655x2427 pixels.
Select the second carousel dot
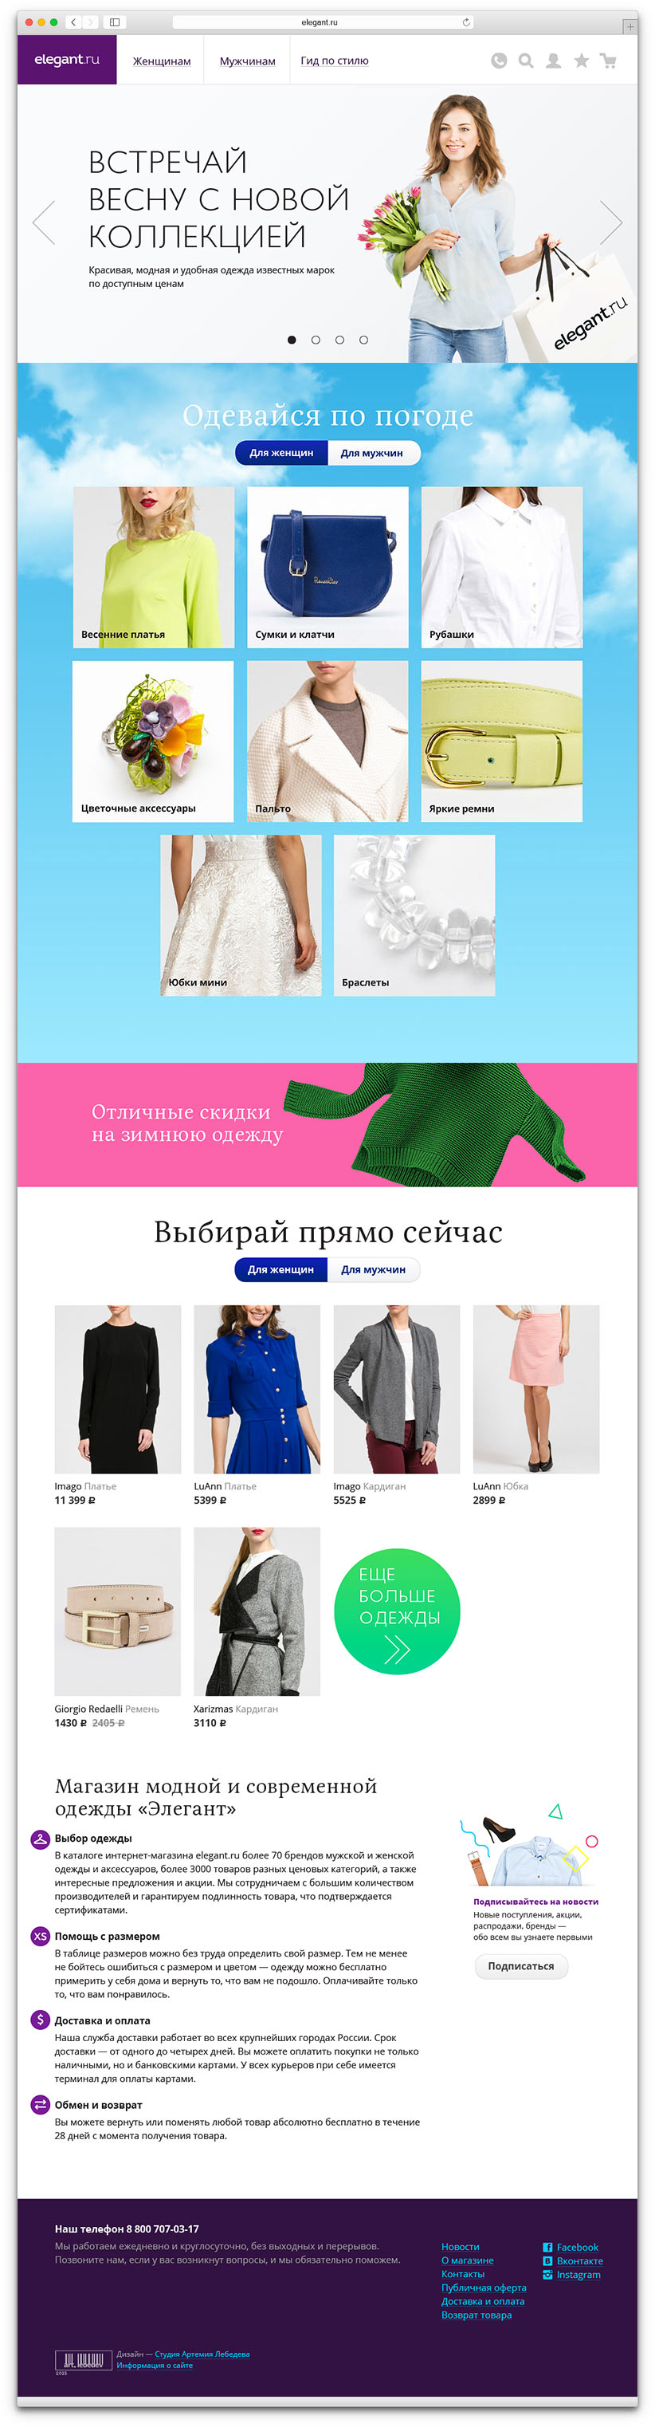point(316,340)
